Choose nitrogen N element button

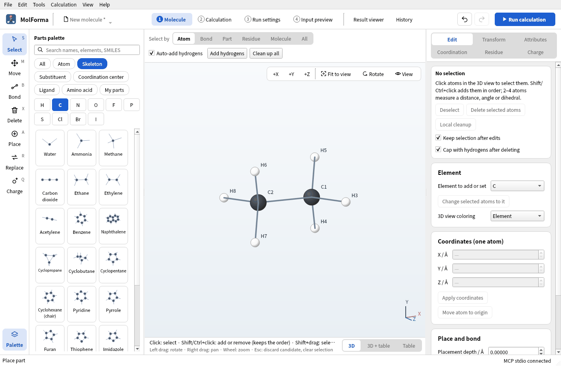[x=78, y=105]
